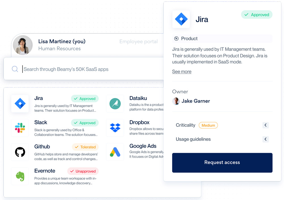Click the search magnifier icon

pyautogui.click(x=15, y=69)
